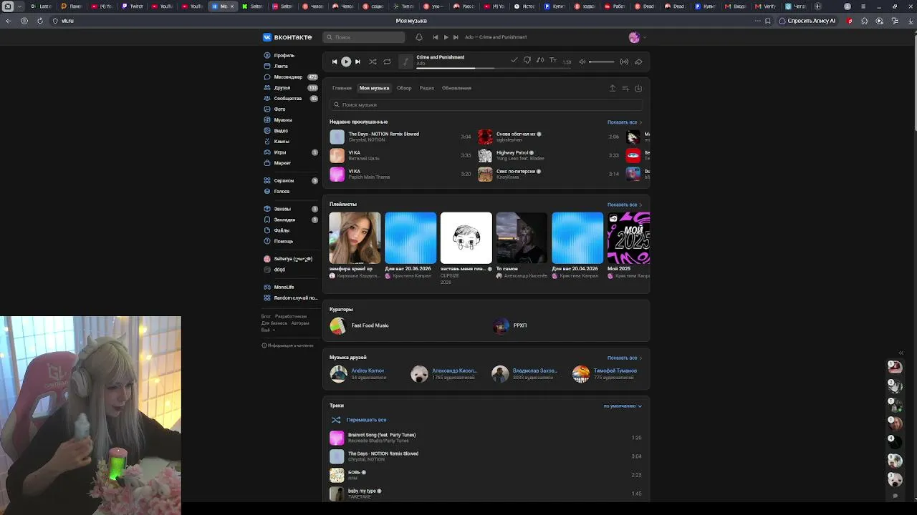Click the VK notifications bell icon
Screen dimensions: 917x515
(419, 37)
